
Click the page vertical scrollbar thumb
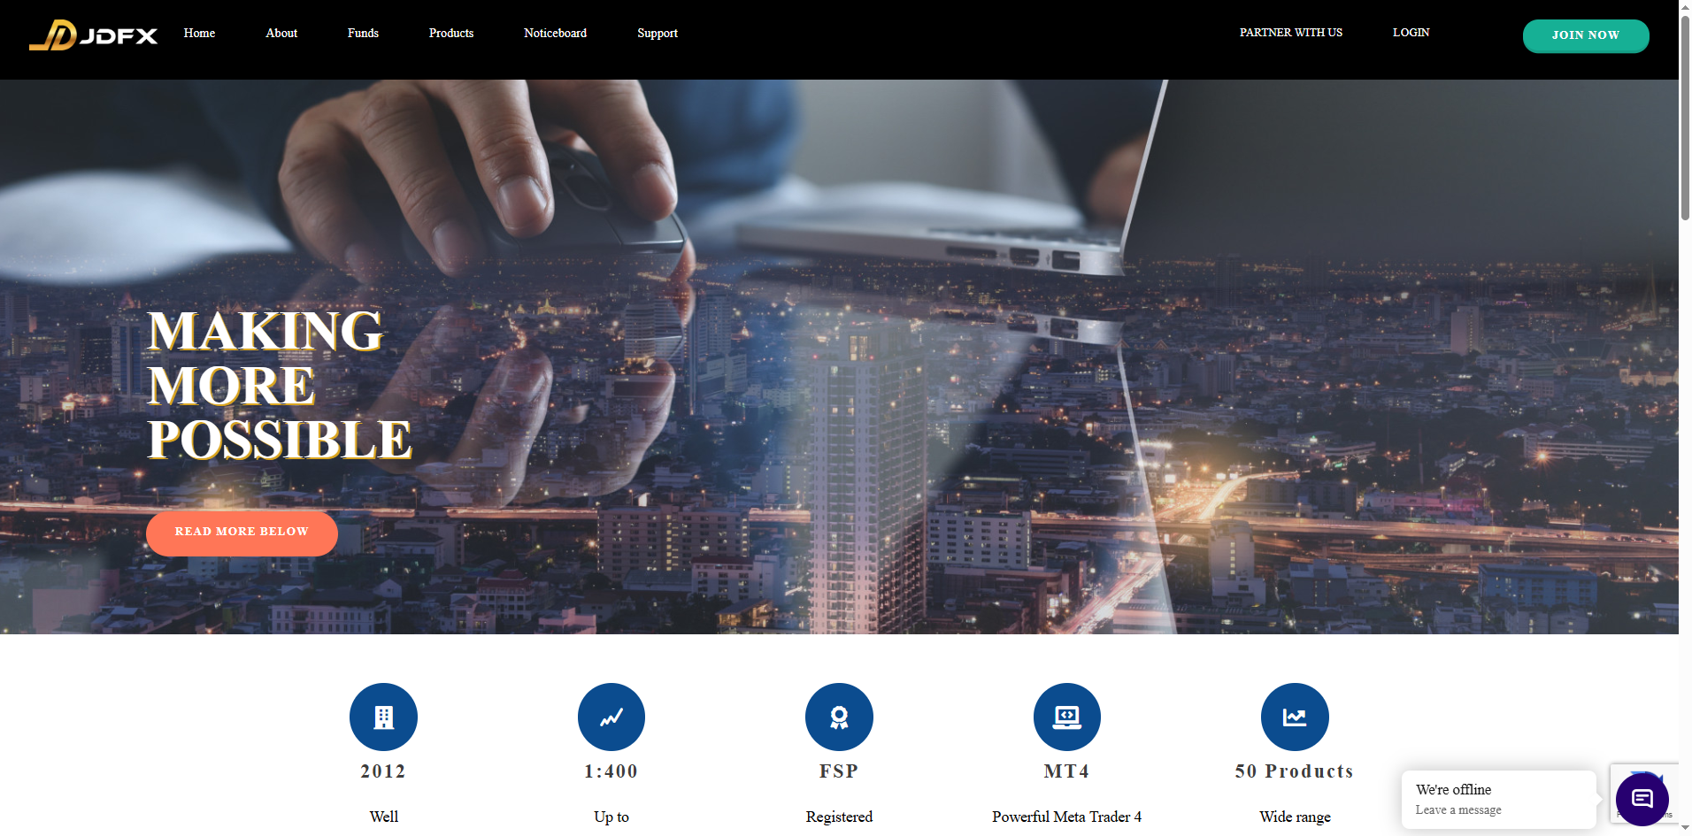(1685, 117)
